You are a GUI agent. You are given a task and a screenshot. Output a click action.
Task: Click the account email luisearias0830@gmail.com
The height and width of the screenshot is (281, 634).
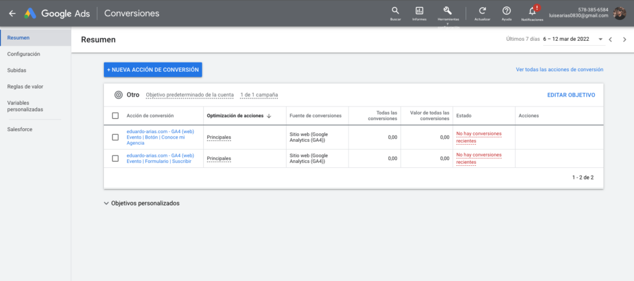[x=578, y=15]
